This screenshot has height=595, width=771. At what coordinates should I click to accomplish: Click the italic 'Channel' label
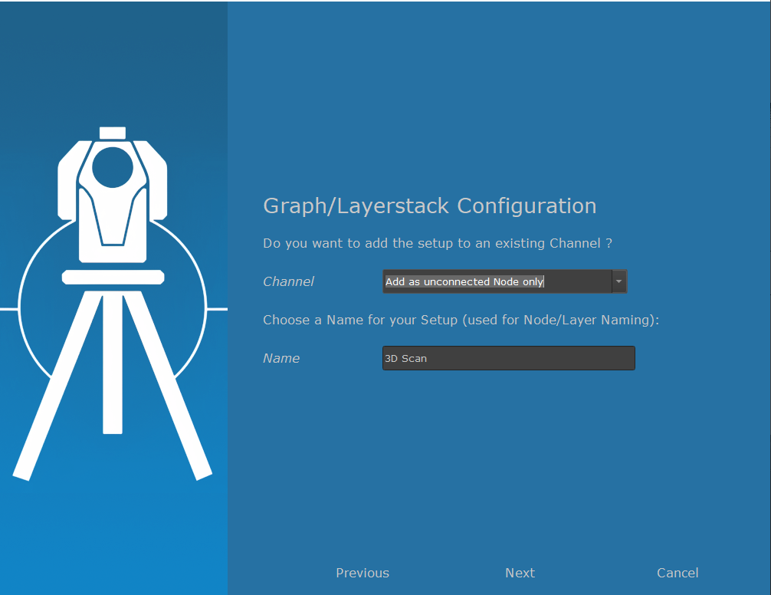(x=288, y=281)
